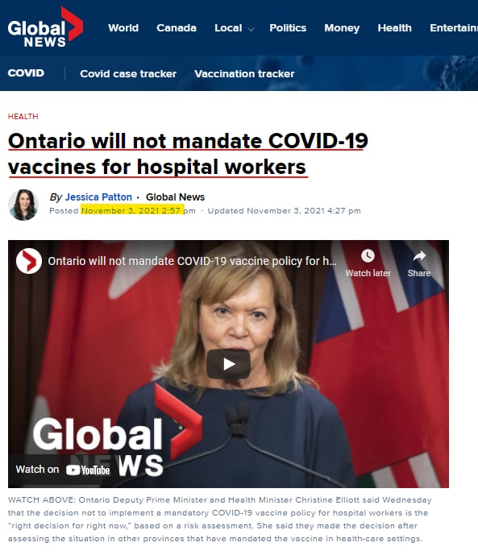478x559 pixels.
Task: Open author link Jessica Patton
Action: 98,197
